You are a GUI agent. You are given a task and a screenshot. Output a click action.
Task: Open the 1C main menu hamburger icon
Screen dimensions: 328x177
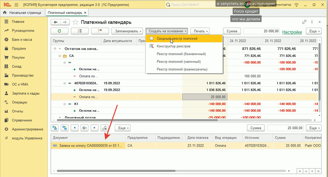click(x=16, y=5)
